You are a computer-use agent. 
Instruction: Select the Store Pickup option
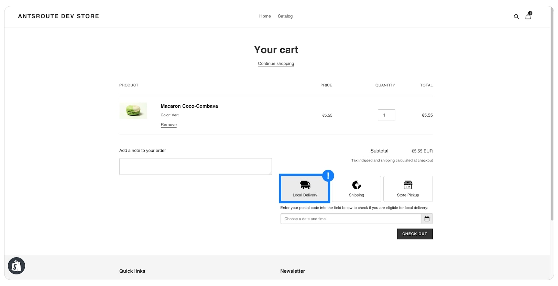pos(408,189)
